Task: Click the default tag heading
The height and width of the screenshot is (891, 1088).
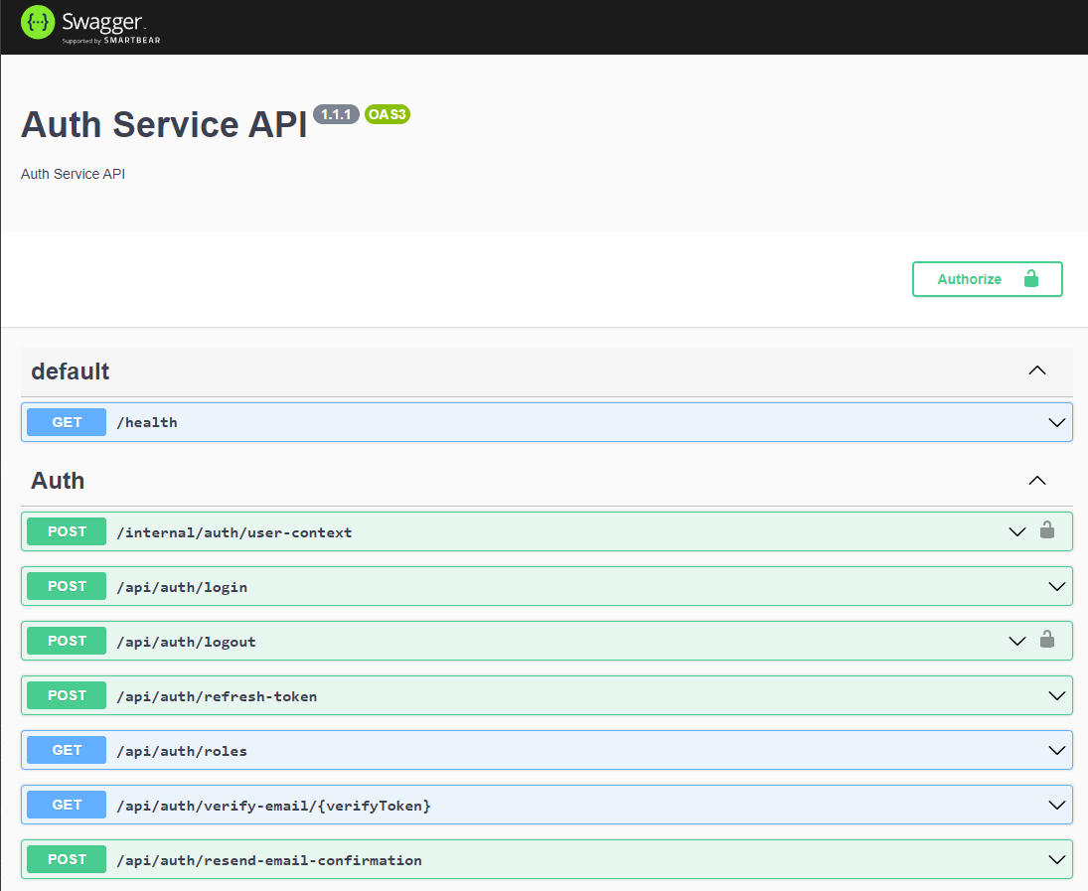Action: point(70,371)
